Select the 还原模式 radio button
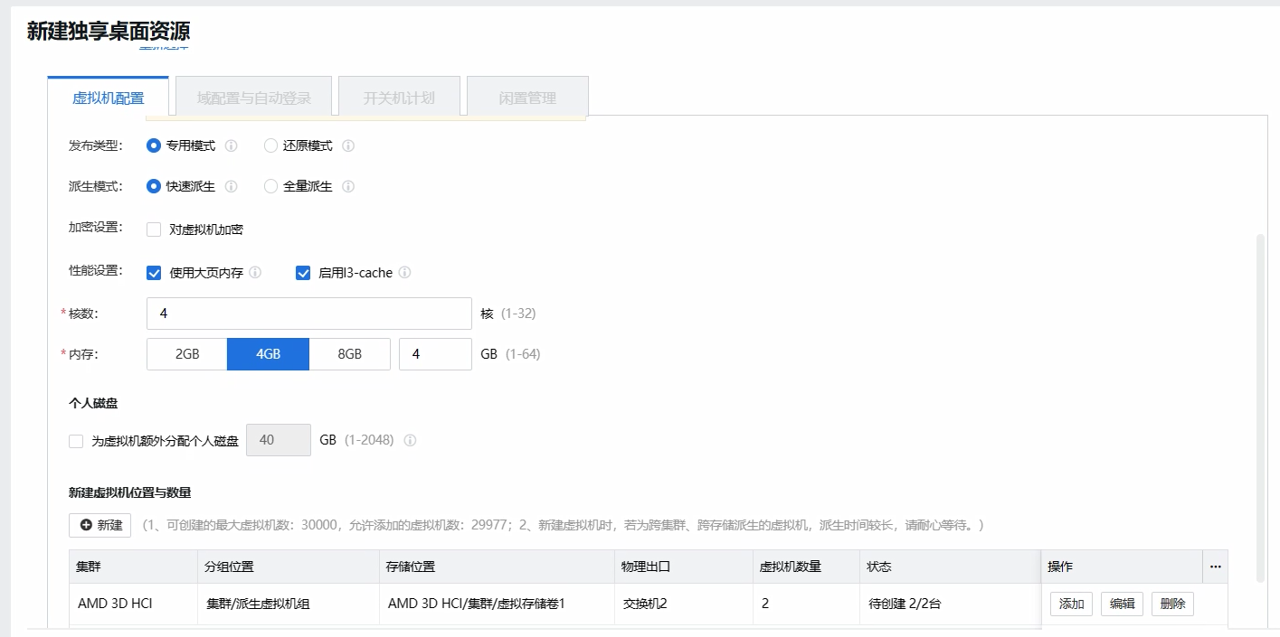 point(270,145)
